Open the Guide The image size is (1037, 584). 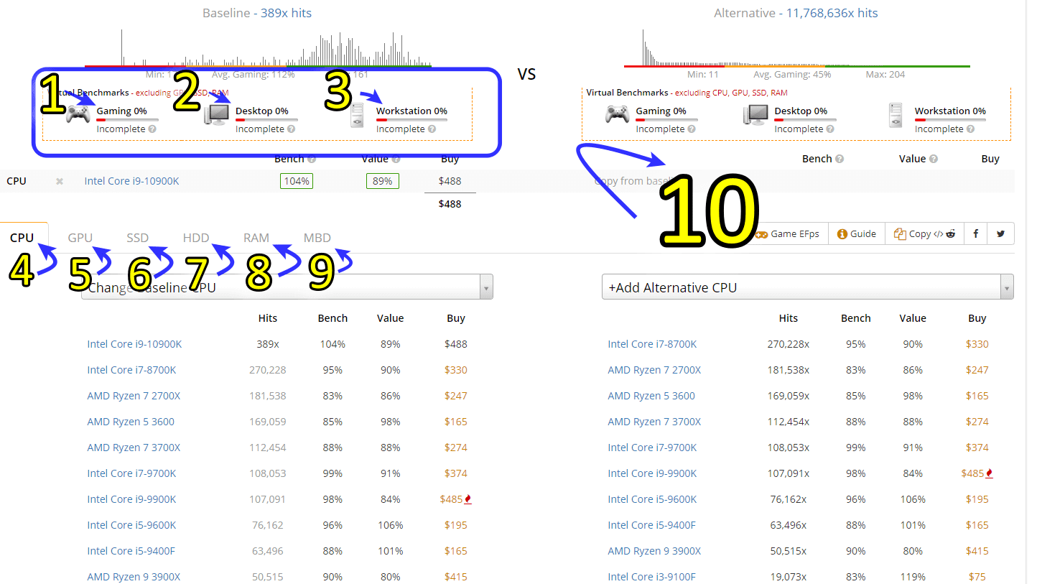[856, 233]
